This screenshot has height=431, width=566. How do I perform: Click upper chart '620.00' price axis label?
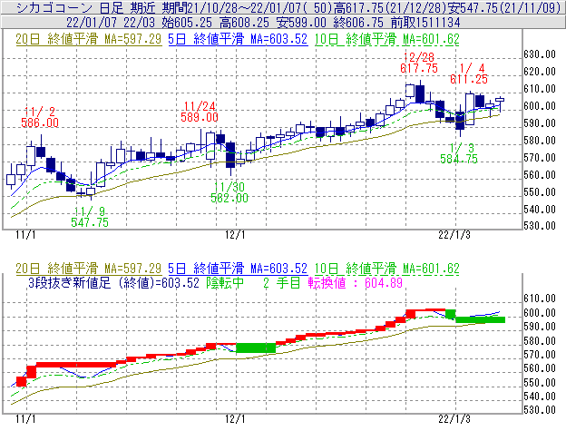click(x=540, y=72)
